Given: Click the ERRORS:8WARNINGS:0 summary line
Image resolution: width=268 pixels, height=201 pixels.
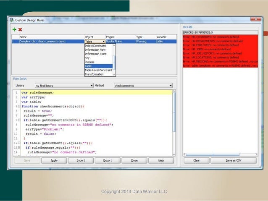Looking at the screenshot, I should 220,32.
